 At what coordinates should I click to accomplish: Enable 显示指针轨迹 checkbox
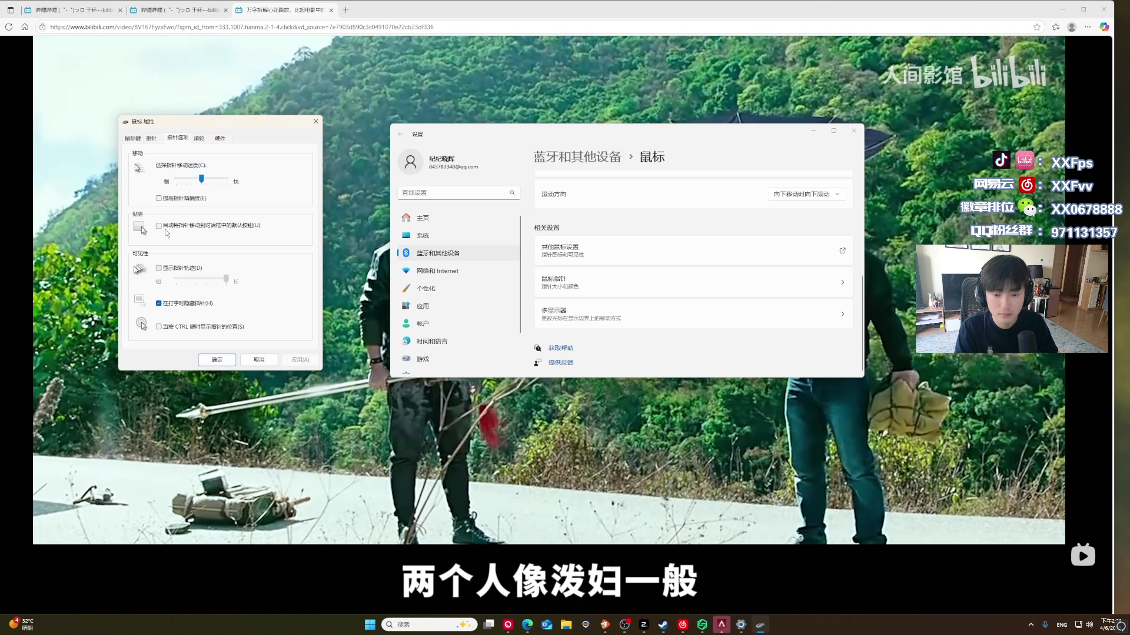158,268
